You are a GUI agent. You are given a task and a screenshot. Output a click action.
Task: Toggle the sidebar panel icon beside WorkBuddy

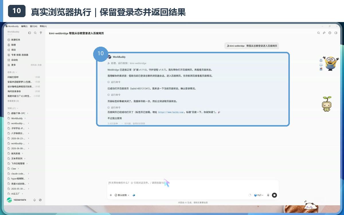(30, 33)
